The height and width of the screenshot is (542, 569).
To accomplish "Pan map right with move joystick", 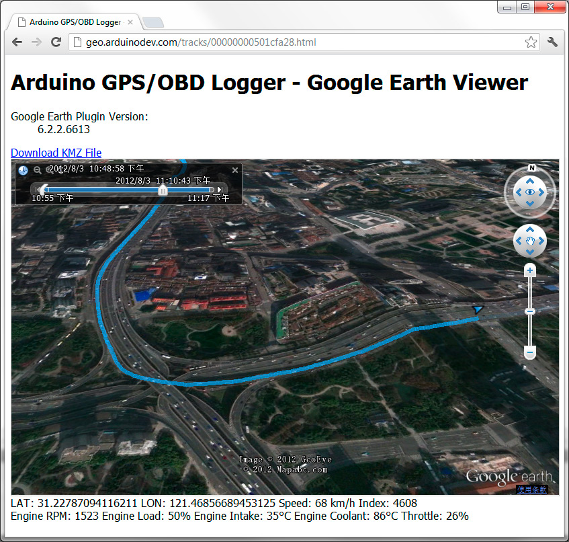I will pyautogui.click(x=541, y=241).
